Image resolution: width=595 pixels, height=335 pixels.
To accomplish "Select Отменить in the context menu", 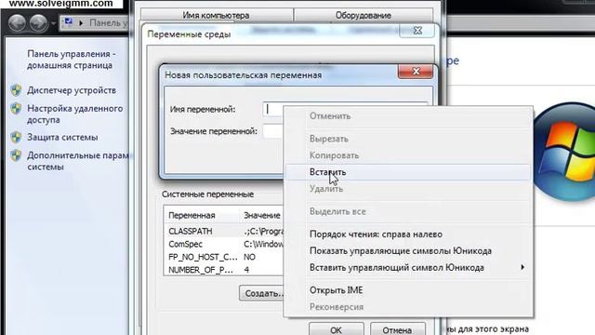I will (x=407, y=115).
